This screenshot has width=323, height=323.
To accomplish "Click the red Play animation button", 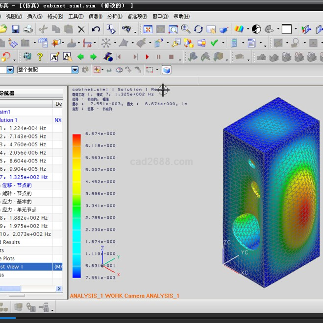I will (147, 57).
